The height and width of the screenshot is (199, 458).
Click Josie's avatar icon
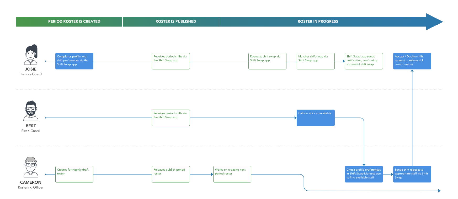pos(31,55)
